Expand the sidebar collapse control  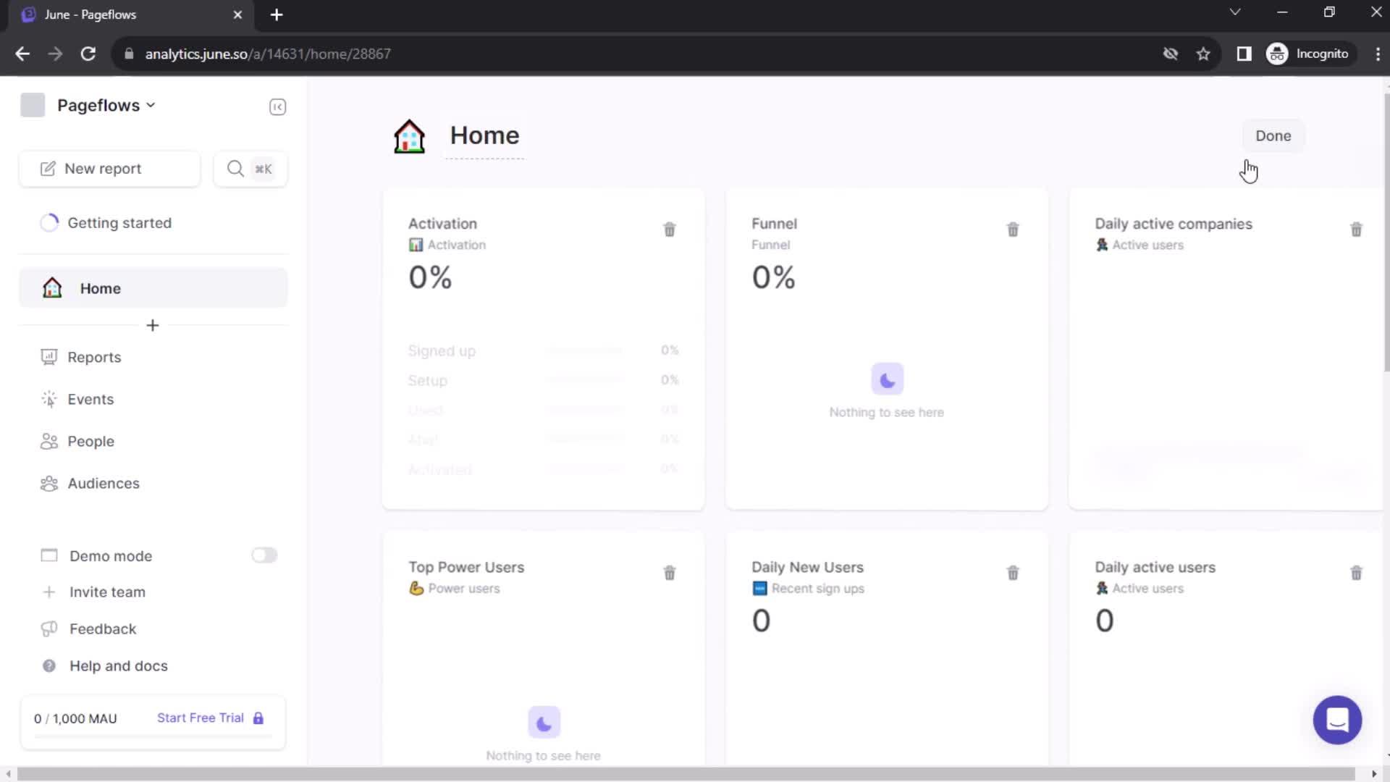tap(277, 107)
